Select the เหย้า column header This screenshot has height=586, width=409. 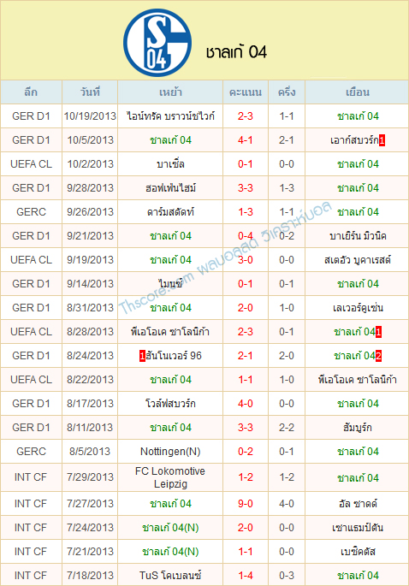(170, 92)
